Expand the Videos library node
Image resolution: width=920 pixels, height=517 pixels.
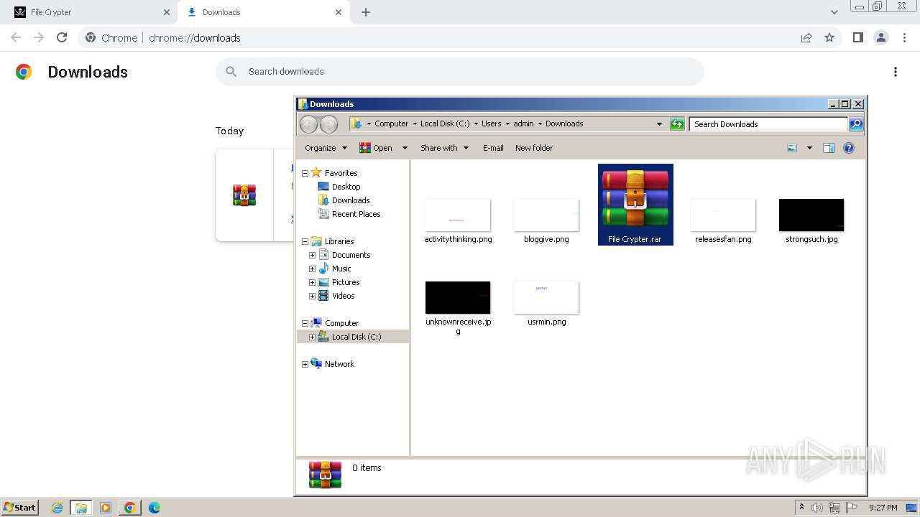[x=312, y=296]
